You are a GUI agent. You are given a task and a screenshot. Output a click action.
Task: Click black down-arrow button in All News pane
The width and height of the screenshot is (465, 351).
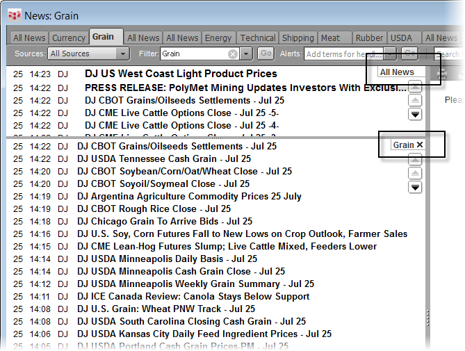[x=415, y=115]
